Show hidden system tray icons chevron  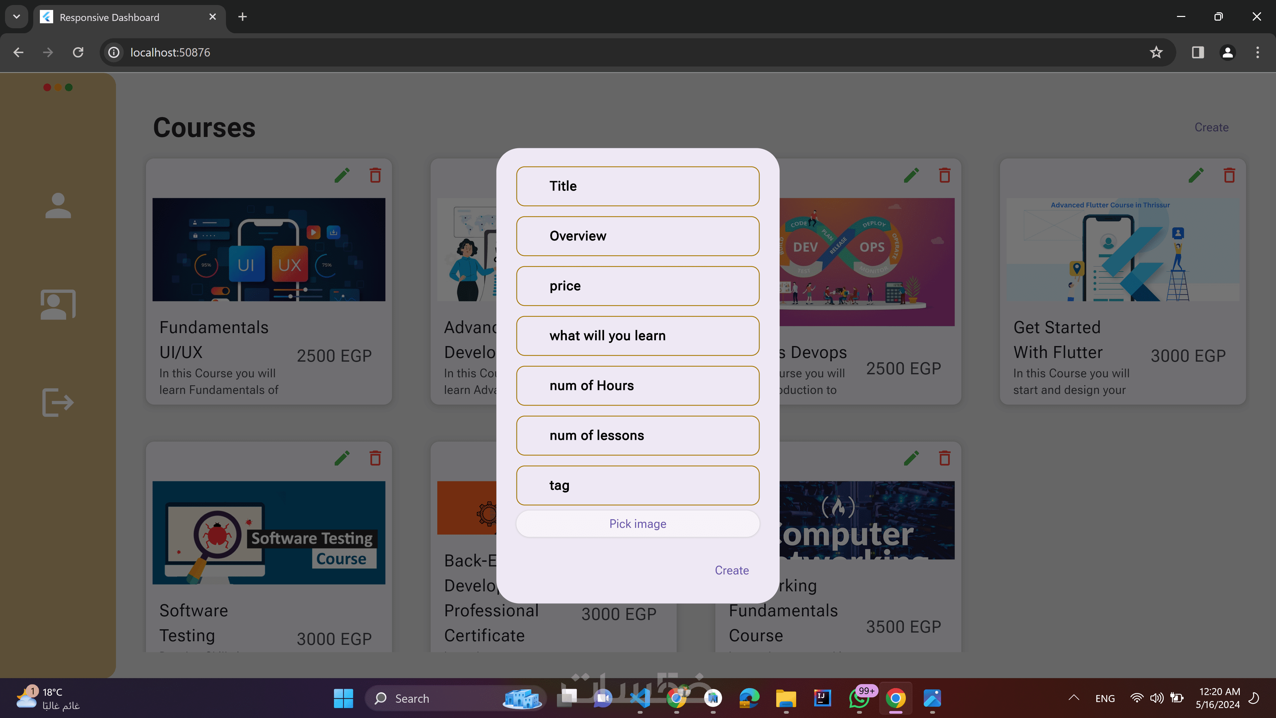tap(1073, 698)
